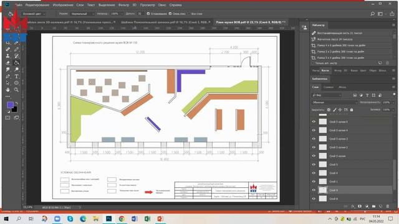399x224 pixels.
Task: Open Основной цвет fill source dropdown
Action: pos(34,14)
